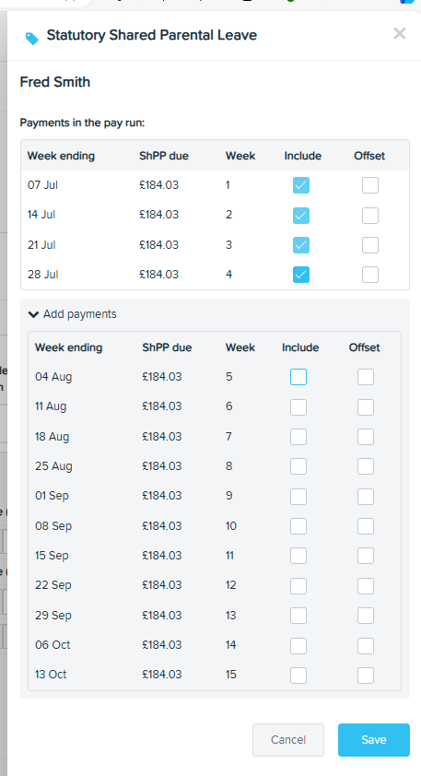The width and height of the screenshot is (421, 776).
Task: Tick Include for week ending 08 Sep
Action: pyautogui.click(x=298, y=526)
